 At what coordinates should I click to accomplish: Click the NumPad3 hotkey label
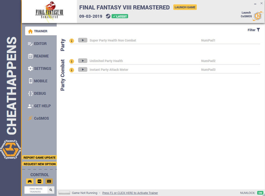click(x=208, y=70)
